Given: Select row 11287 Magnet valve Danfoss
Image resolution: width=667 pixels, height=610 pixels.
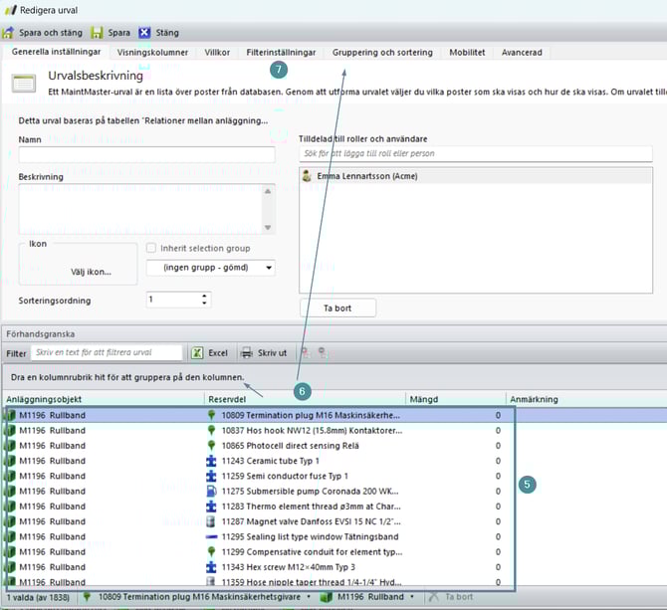Looking at the screenshot, I should pos(333,521).
